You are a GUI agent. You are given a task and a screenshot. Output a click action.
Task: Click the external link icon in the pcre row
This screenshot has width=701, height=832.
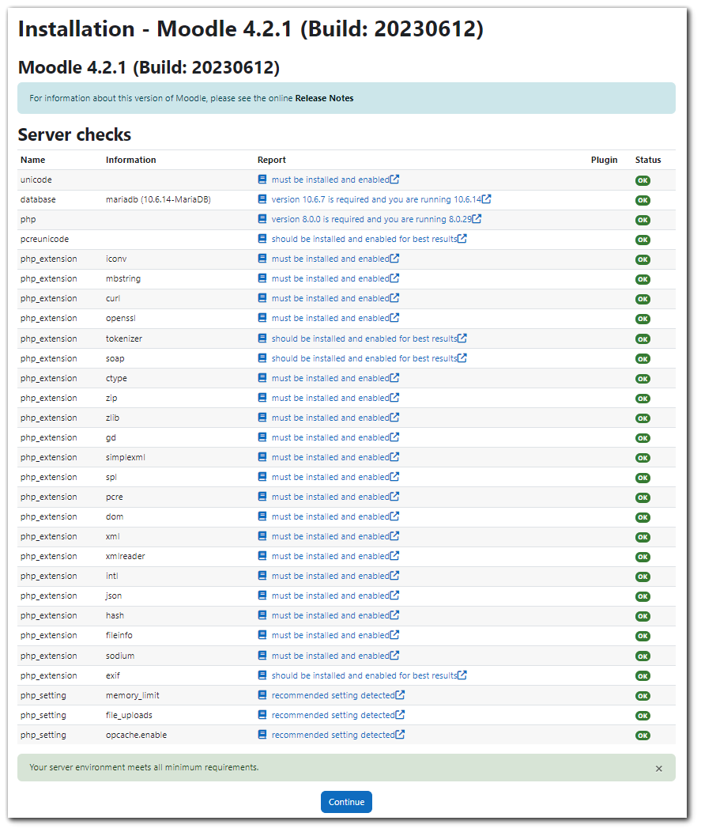click(394, 496)
